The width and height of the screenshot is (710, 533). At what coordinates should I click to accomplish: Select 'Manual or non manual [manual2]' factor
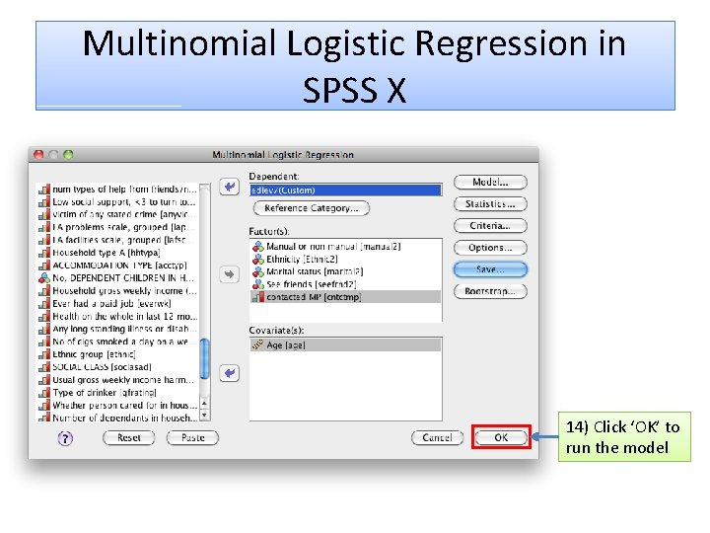(333, 246)
